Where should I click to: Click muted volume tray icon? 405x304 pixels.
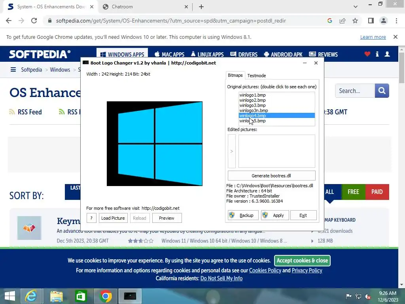[368, 296]
